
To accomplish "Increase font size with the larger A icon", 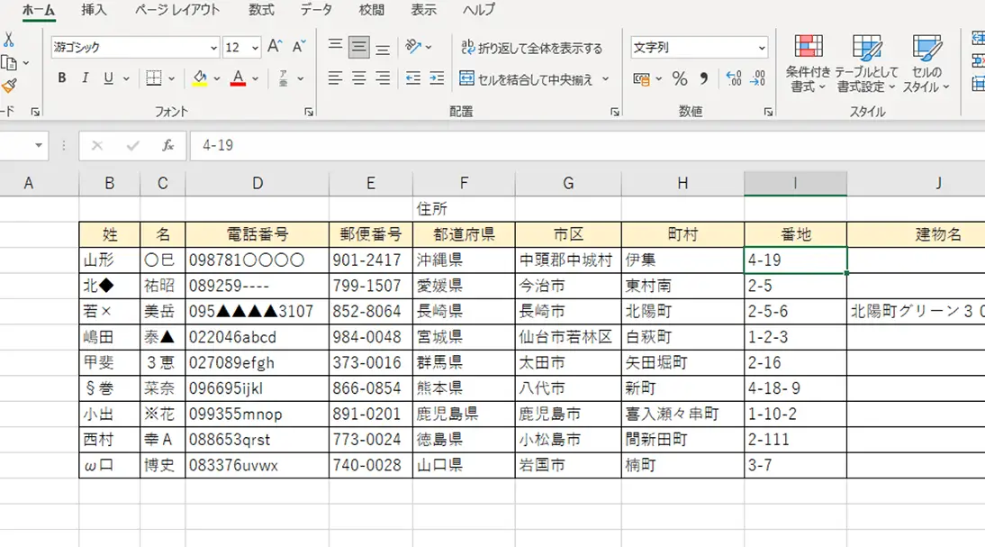I will coord(276,47).
